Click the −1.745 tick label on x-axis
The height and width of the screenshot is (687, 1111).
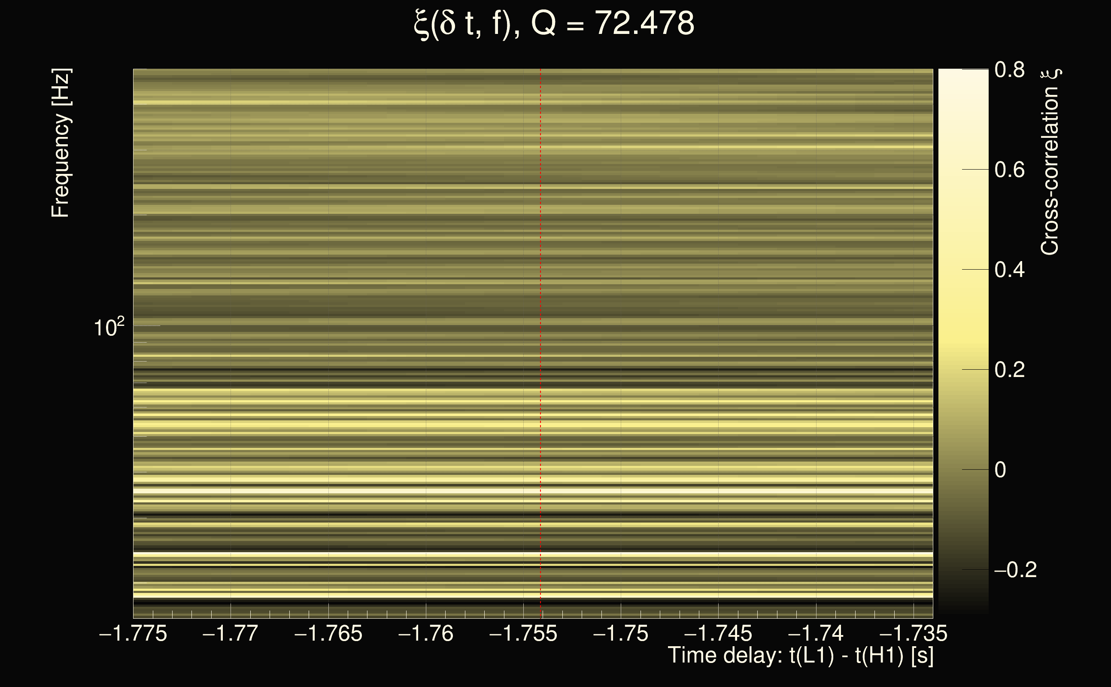[718, 633]
